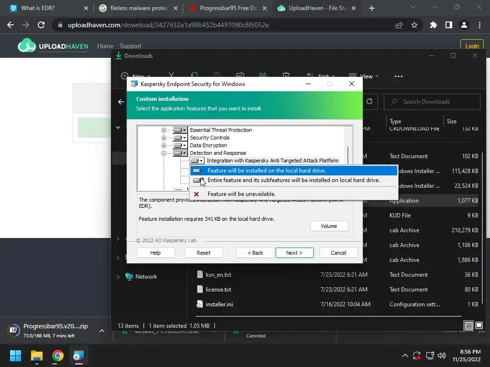Screen dimensions: 490x367
Task: Open the Chrome extensions puzzle icon
Action: coord(434,25)
